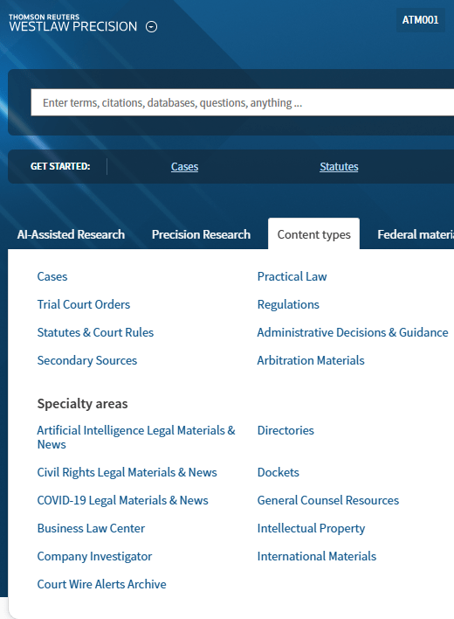Open Company Investigator link
The width and height of the screenshot is (454, 619).
[94, 556]
